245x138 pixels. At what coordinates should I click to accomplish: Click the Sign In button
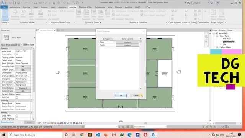coord(196,3)
